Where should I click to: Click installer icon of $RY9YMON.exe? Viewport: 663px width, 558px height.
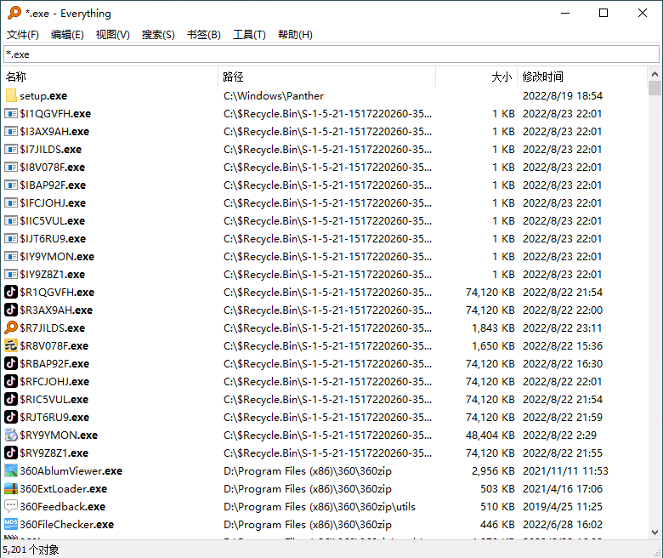[11, 435]
